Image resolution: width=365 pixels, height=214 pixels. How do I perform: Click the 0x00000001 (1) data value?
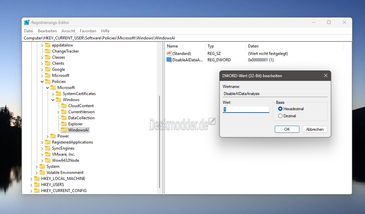[x=261, y=60]
